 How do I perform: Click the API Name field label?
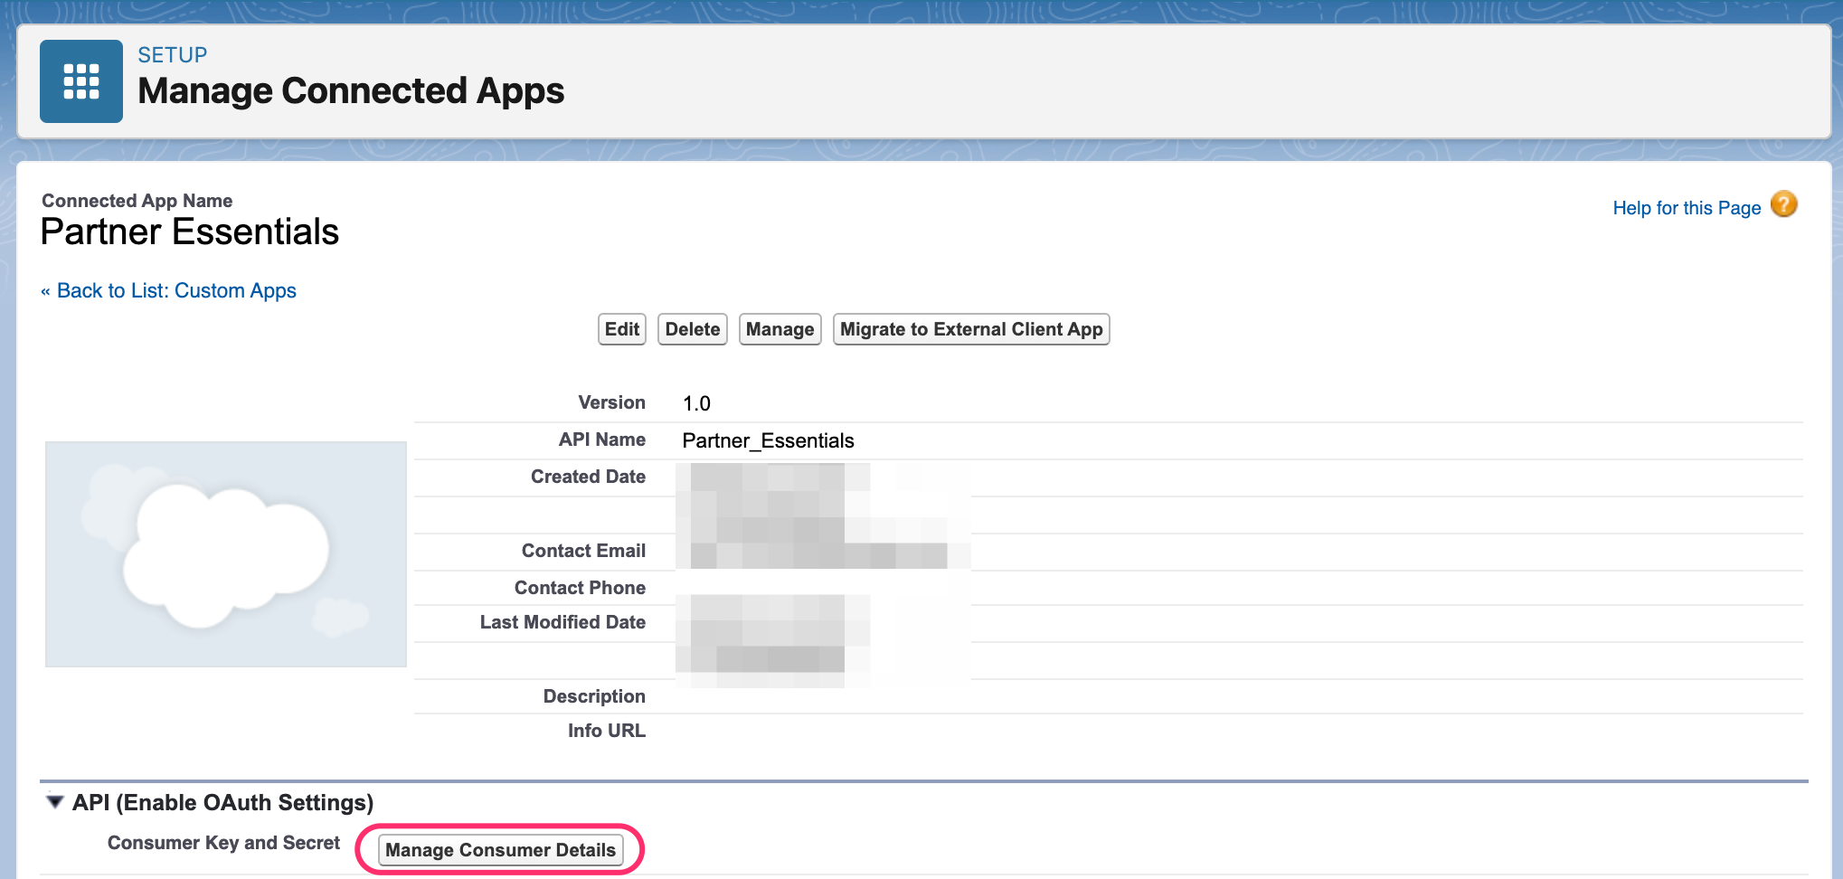pos(601,439)
